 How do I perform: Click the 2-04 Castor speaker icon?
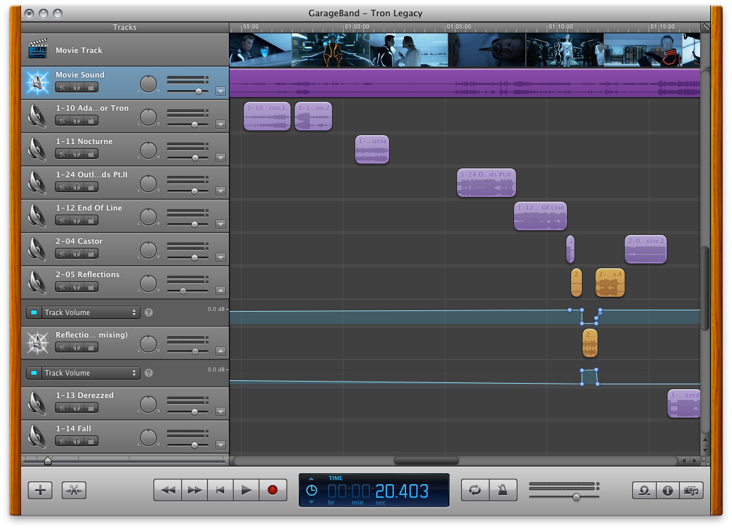pyautogui.click(x=37, y=249)
